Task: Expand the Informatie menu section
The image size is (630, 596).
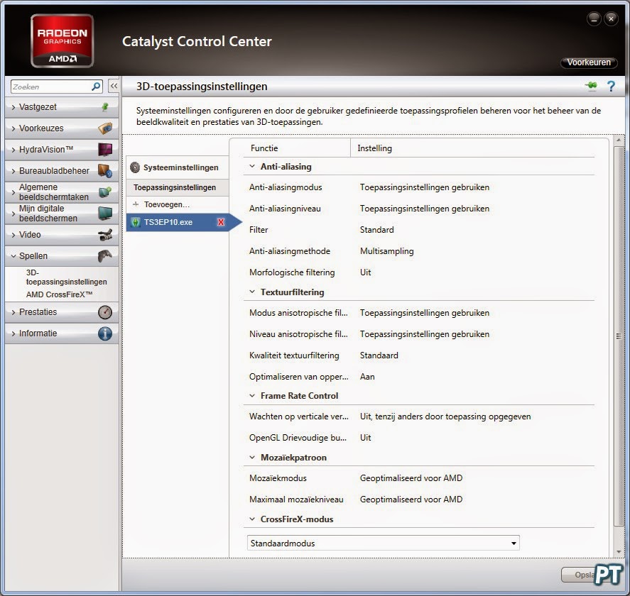Action: click(x=13, y=333)
